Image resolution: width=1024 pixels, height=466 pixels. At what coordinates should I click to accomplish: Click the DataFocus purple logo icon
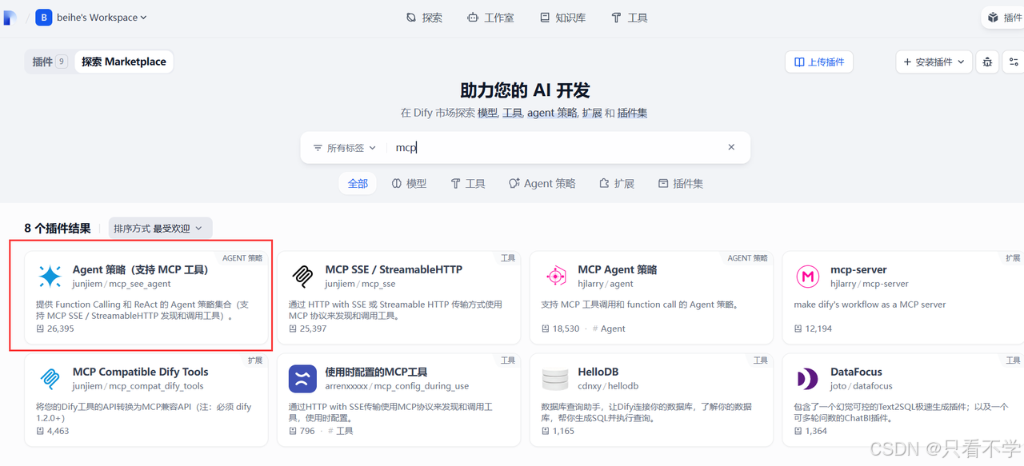808,379
